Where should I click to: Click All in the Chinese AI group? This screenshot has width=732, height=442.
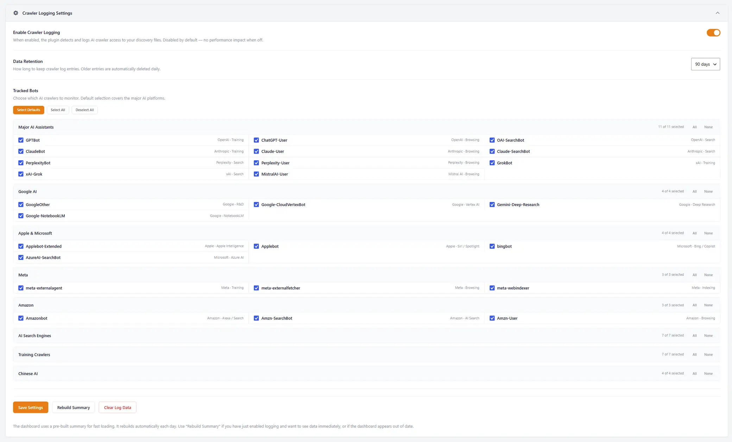pos(694,373)
